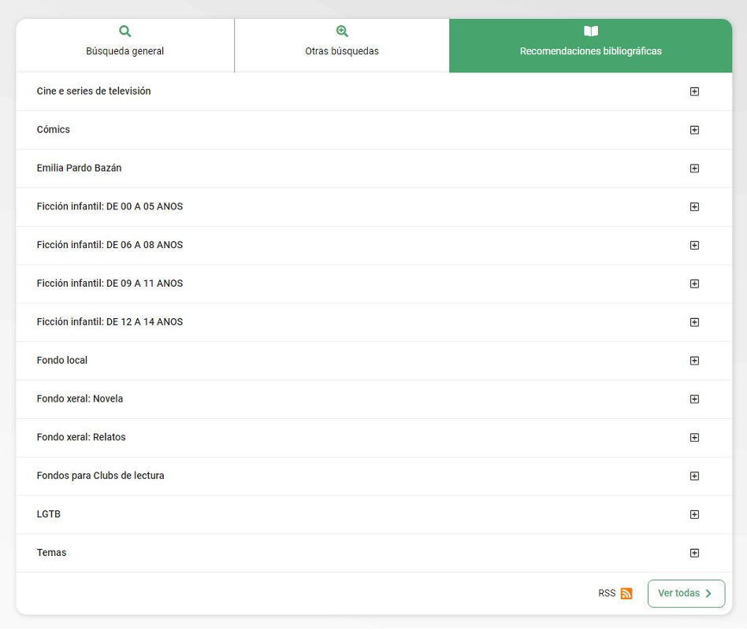This screenshot has height=630, width=747.
Task: Expand Ficción infantil: DE 06 A 08 ANOS
Action: click(694, 245)
